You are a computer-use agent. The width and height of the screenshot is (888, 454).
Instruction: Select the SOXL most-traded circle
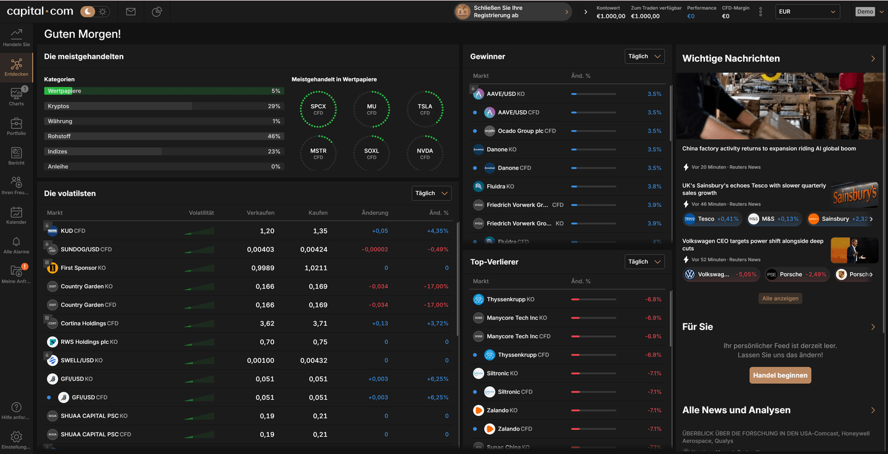click(x=371, y=153)
